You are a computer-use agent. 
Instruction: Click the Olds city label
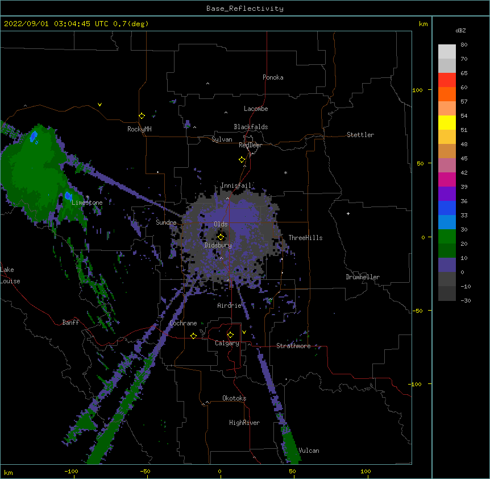click(x=221, y=224)
